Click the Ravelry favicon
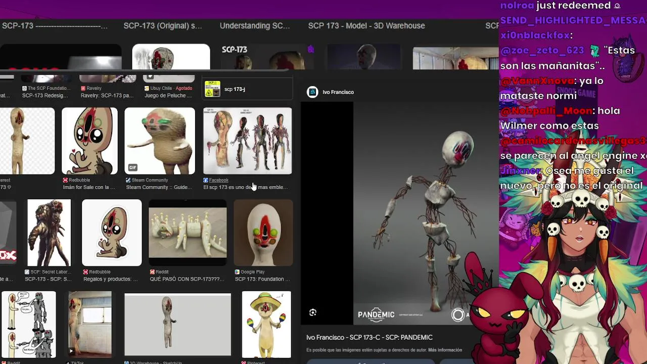 point(83,88)
